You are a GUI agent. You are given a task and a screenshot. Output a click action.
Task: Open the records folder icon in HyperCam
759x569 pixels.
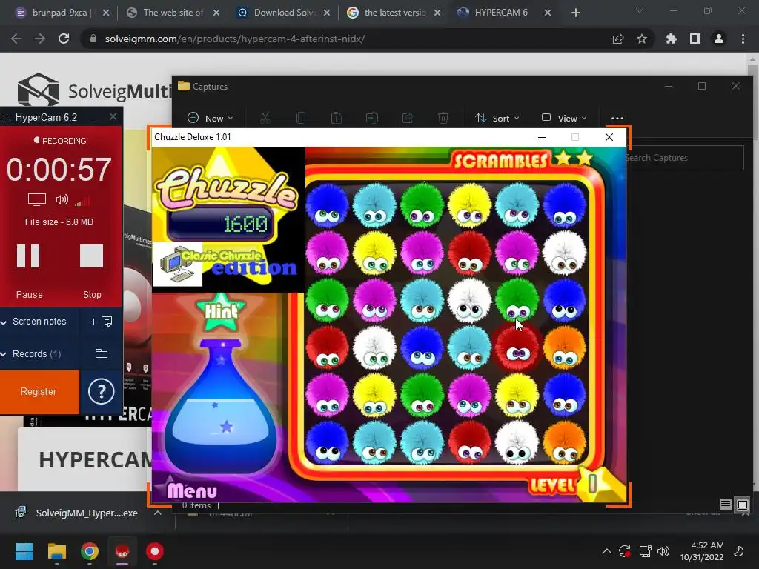(x=101, y=353)
